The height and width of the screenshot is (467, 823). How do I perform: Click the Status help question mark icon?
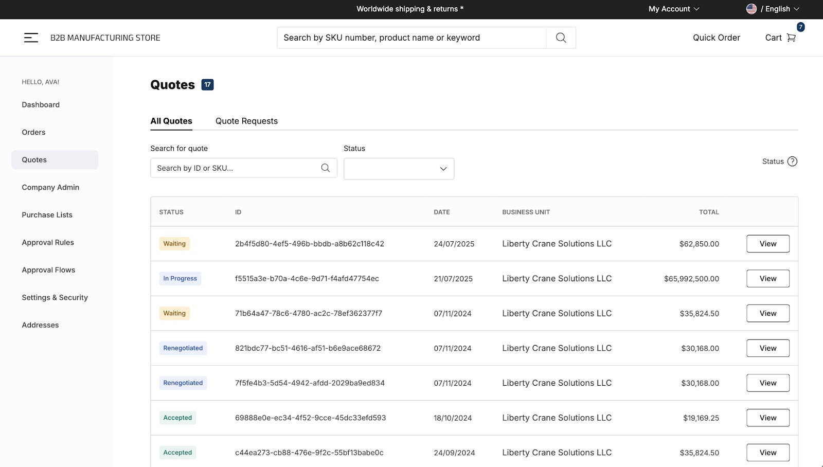point(792,161)
